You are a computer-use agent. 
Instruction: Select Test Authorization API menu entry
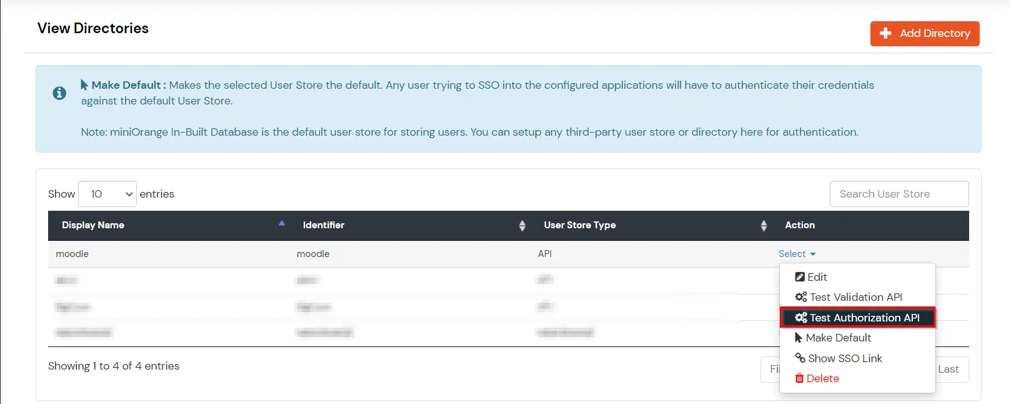point(857,318)
